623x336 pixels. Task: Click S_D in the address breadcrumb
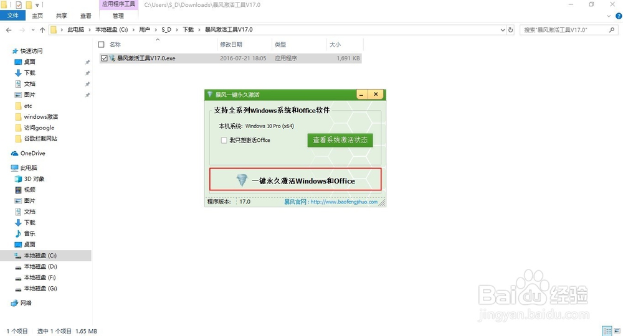pyautogui.click(x=166, y=30)
